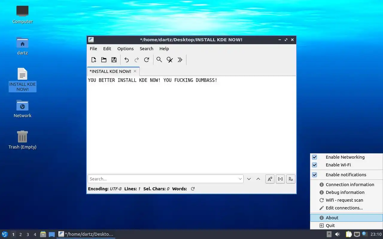Click the find and replace icon

[x=170, y=60]
